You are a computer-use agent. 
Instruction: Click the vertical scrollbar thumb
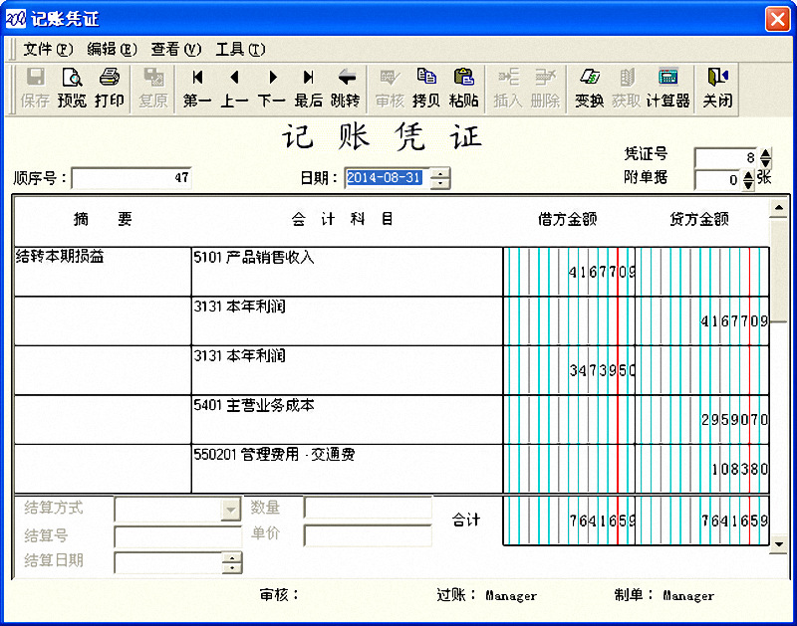[x=779, y=270]
